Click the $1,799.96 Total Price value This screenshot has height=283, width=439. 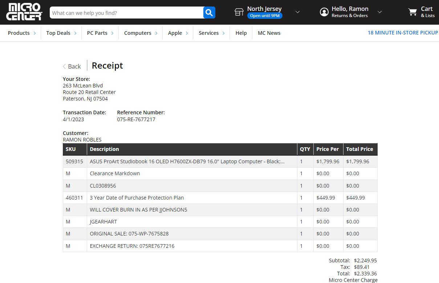pyautogui.click(x=358, y=161)
